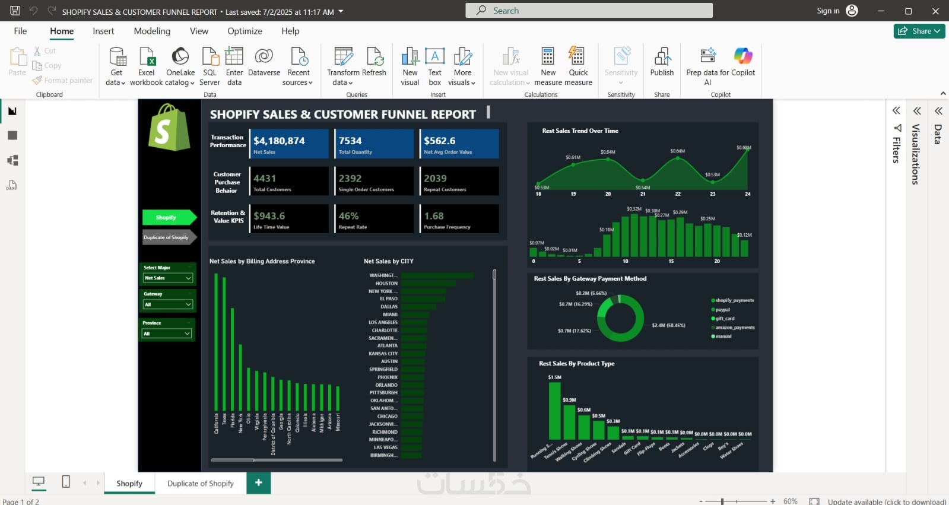Open the Gateway slicer dropdown
Viewport: 949px width, 505px height.
[x=168, y=304]
